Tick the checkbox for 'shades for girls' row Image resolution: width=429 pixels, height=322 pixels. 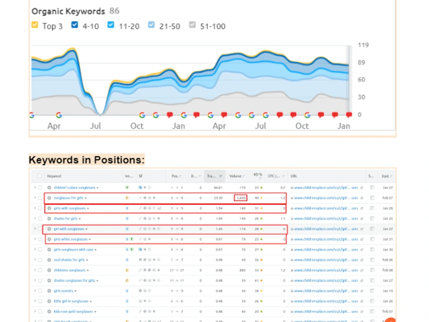(40, 219)
